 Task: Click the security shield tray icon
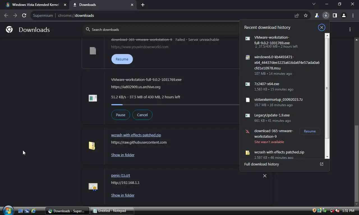pos(314,211)
